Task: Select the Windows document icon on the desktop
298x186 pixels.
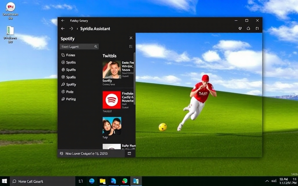Action: click(10, 31)
